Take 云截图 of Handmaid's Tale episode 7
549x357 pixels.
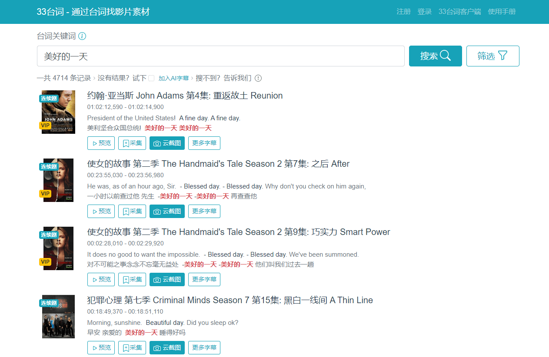(167, 211)
